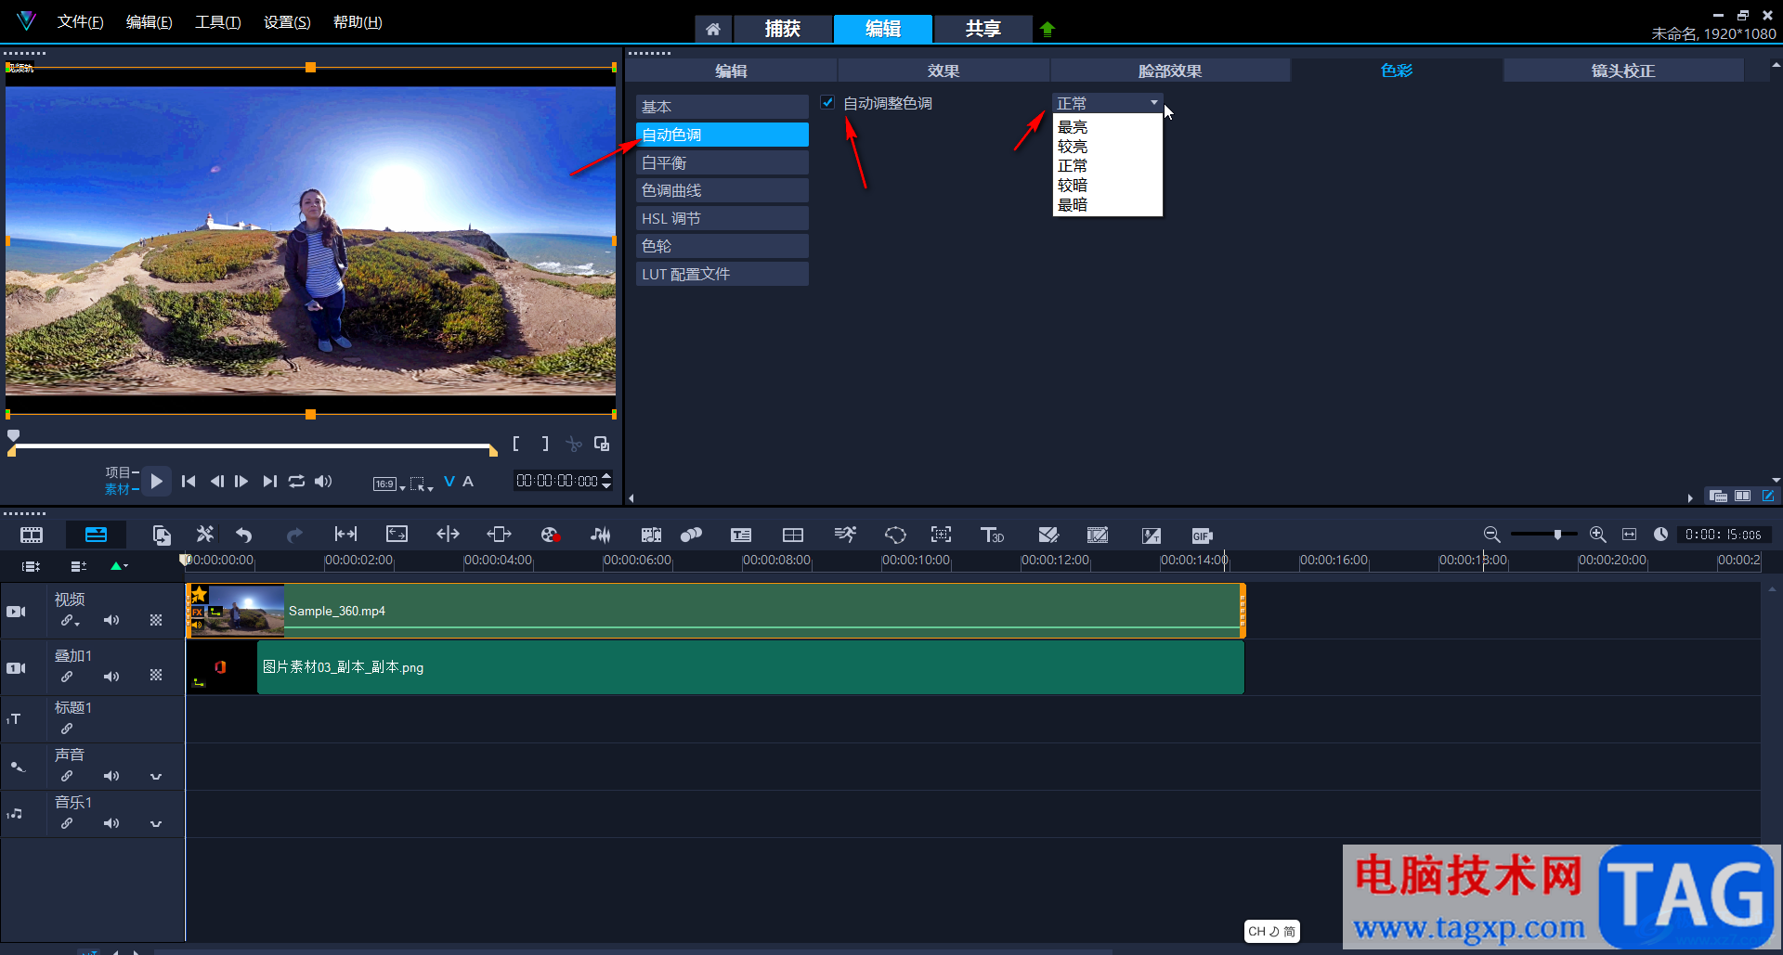Click the copy/snapshot icon in preview panel
This screenshot has height=955, width=1783.
602,444
